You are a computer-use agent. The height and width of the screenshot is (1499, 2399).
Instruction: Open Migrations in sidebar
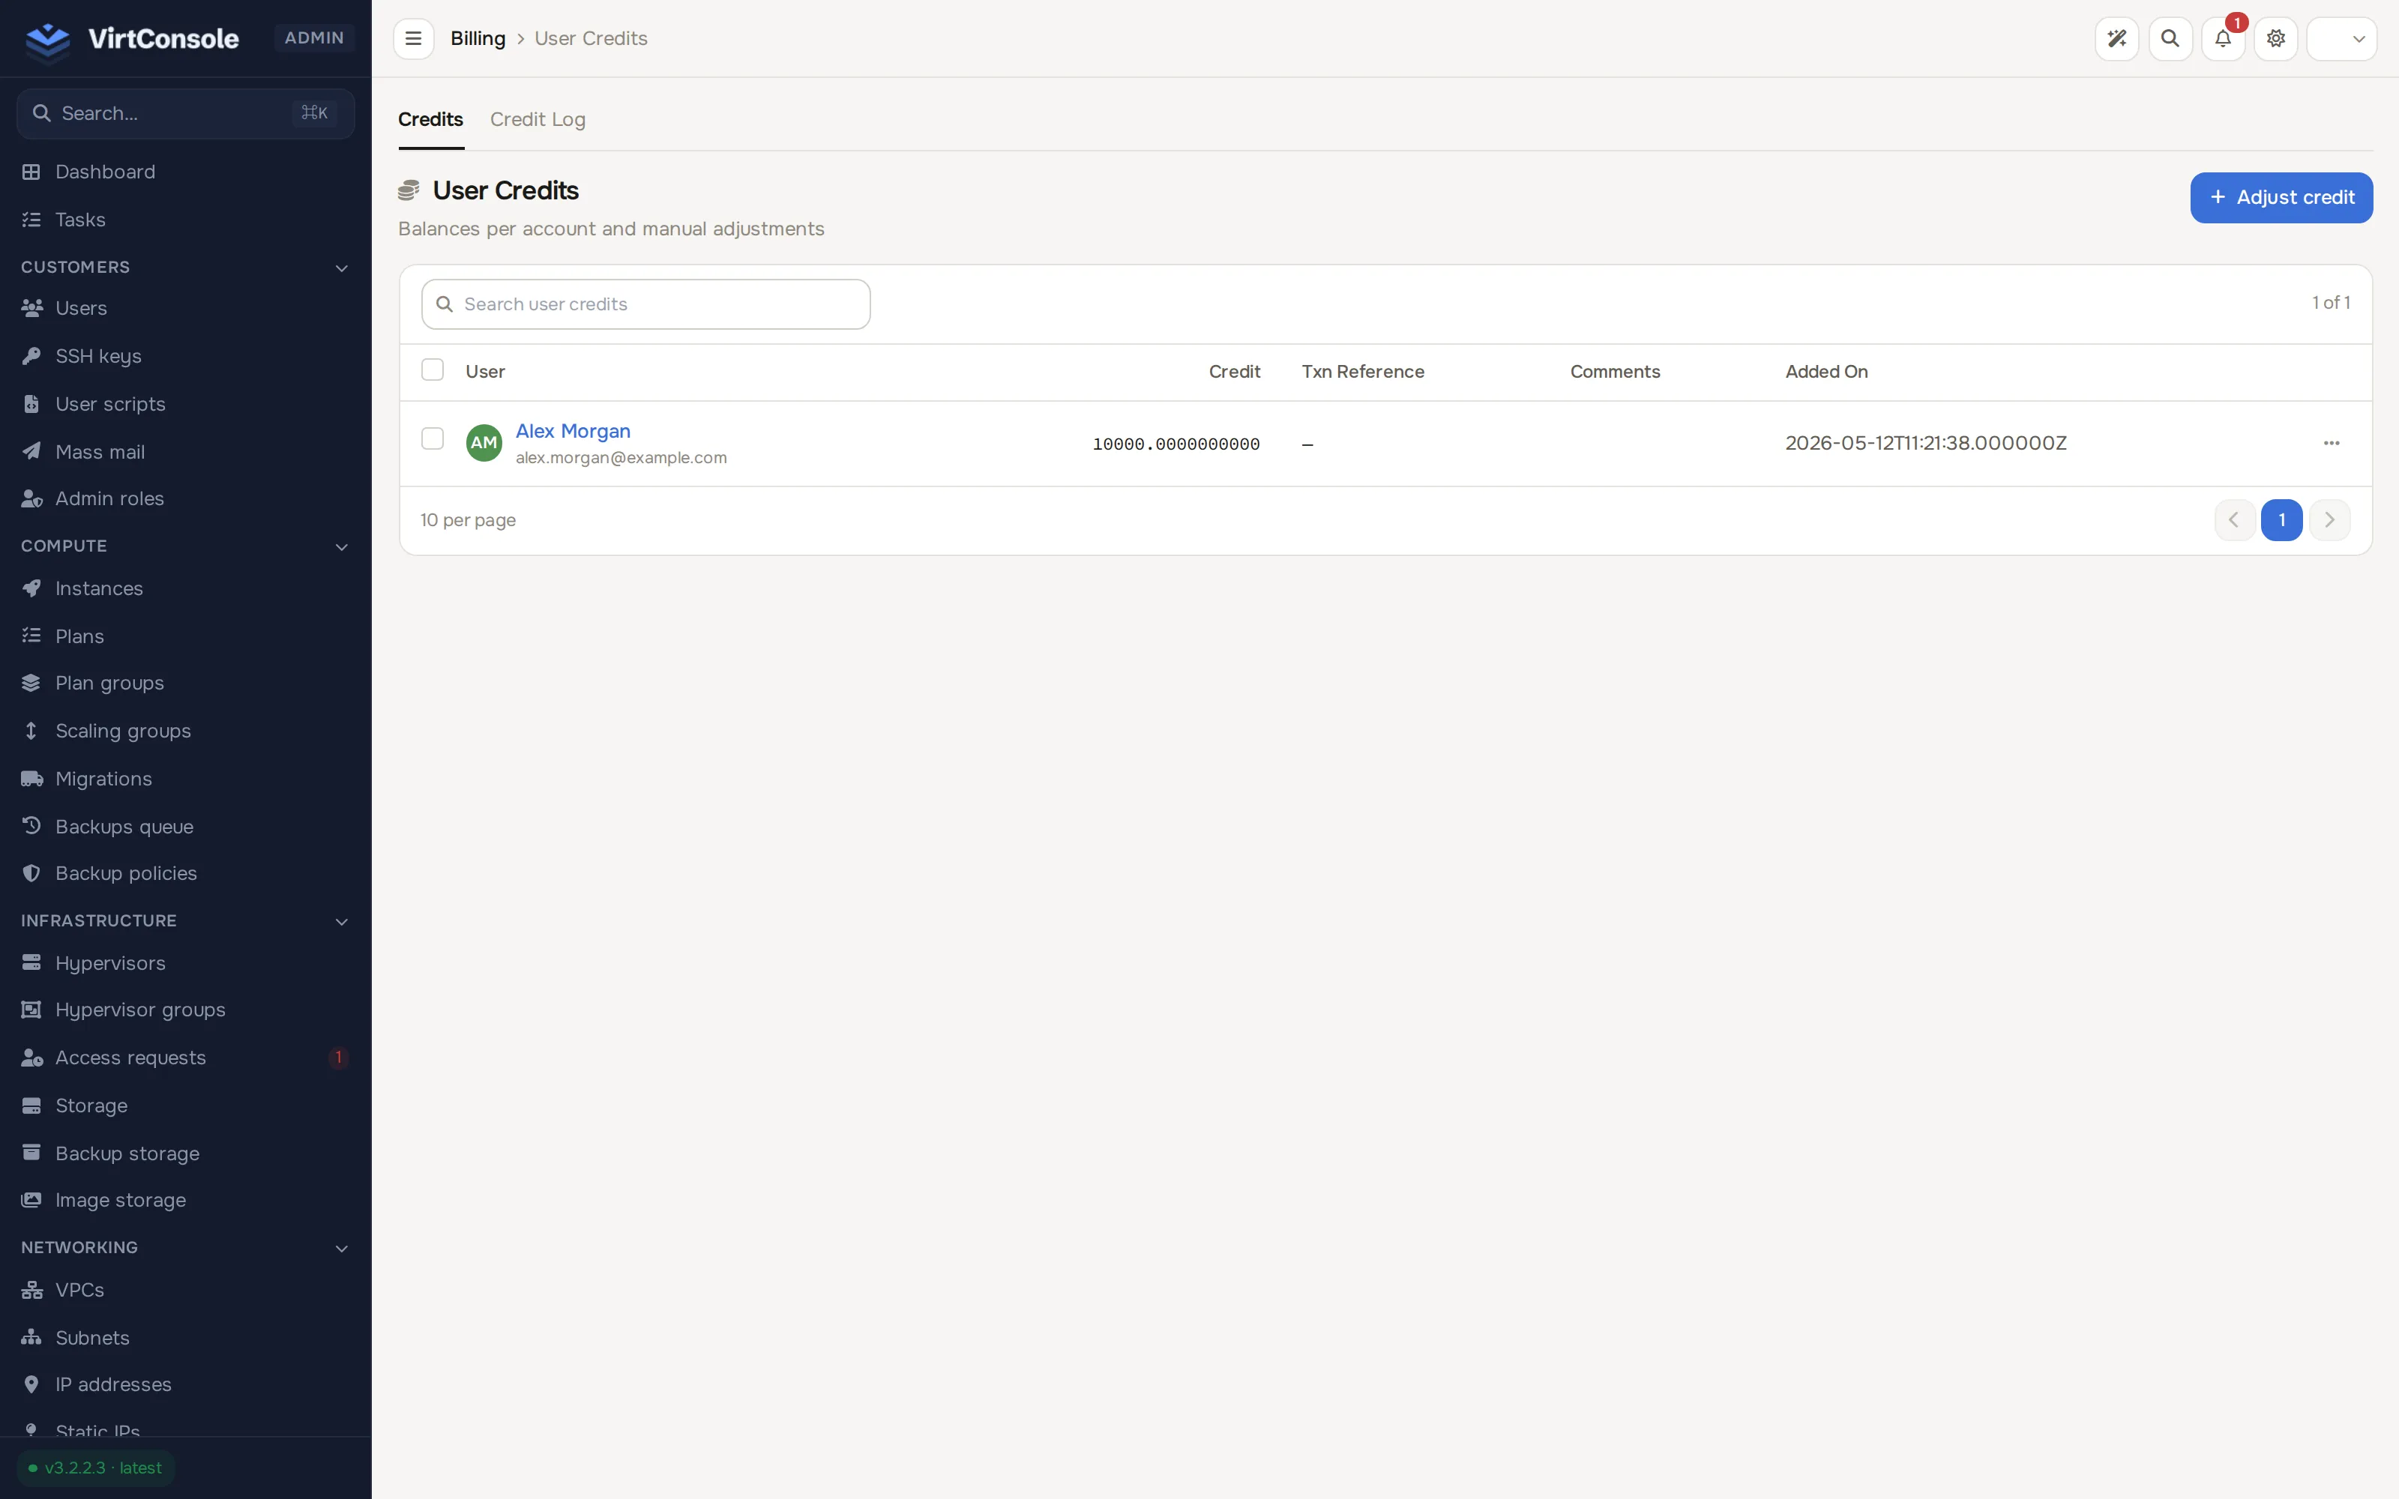[x=185, y=778]
